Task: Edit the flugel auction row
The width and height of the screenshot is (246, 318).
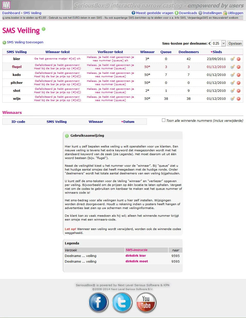Action: tap(232, 67)
